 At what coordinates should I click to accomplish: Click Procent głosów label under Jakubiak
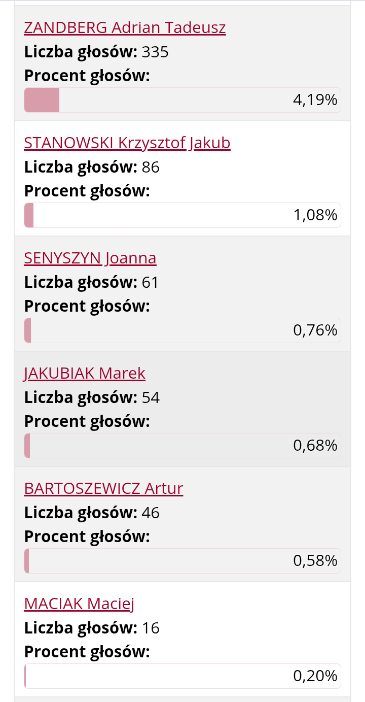(x=87, y=421)
